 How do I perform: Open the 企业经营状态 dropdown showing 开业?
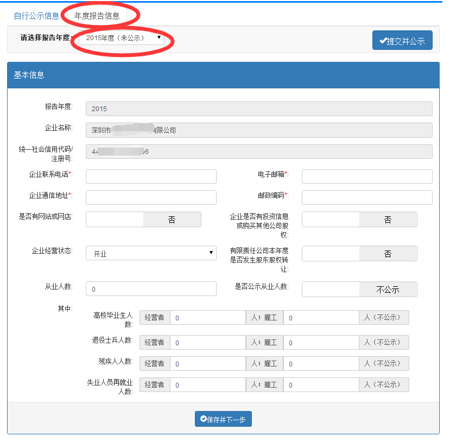[x=151, y=253]
